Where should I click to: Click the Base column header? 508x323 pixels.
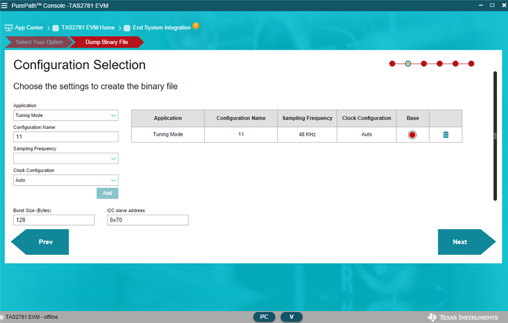tap(413, 118)
